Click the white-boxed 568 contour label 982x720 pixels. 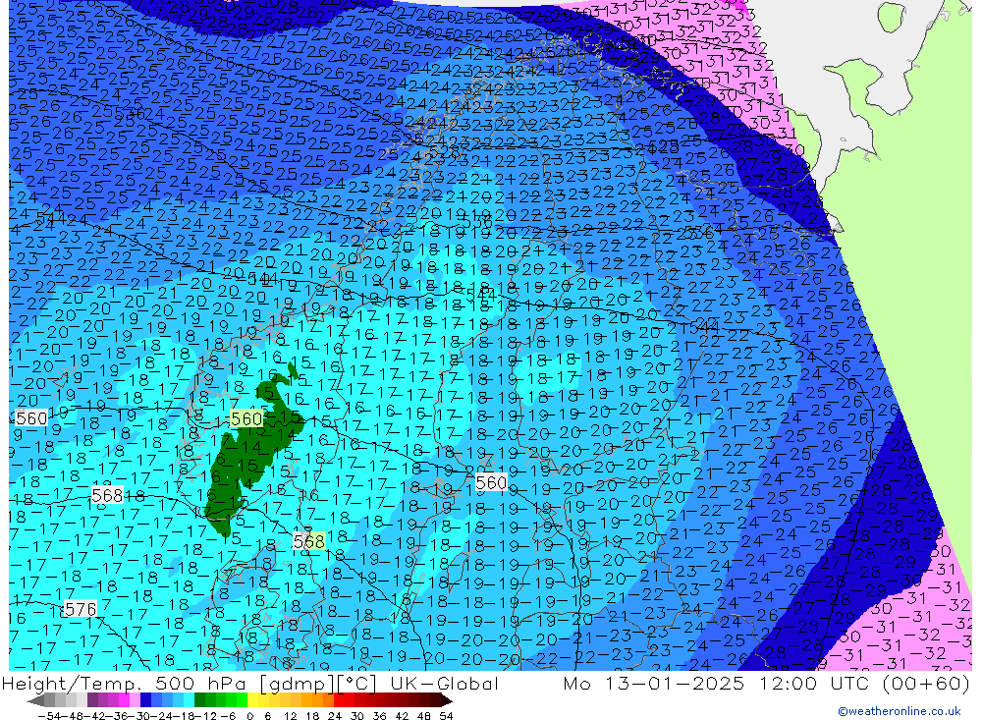pos(107,495)
